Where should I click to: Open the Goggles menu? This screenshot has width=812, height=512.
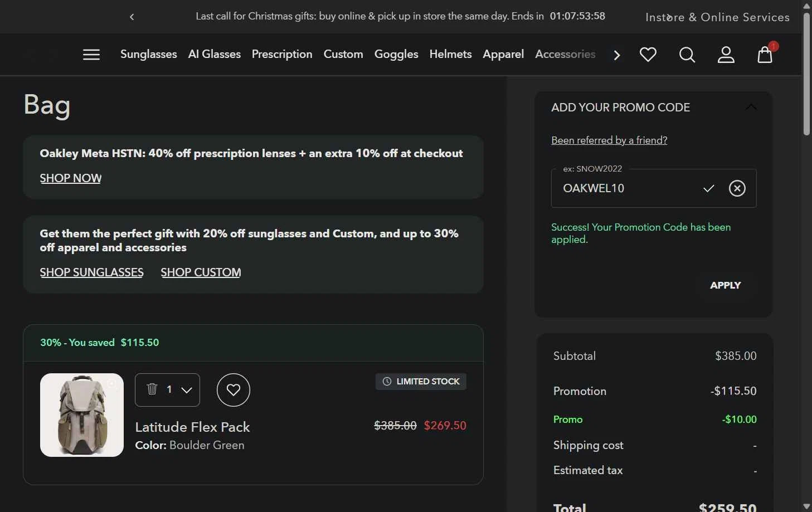(x=396, y=54)
